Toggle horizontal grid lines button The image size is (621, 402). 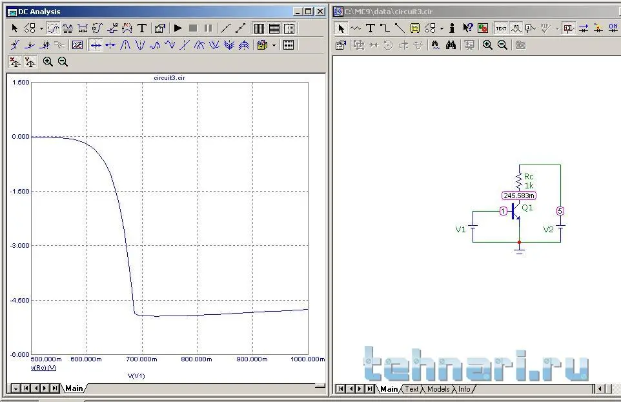(274, 28)
